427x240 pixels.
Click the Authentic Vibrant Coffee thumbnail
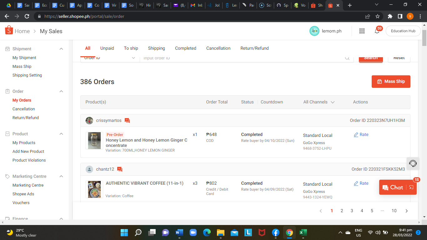(x=94, y=189)
